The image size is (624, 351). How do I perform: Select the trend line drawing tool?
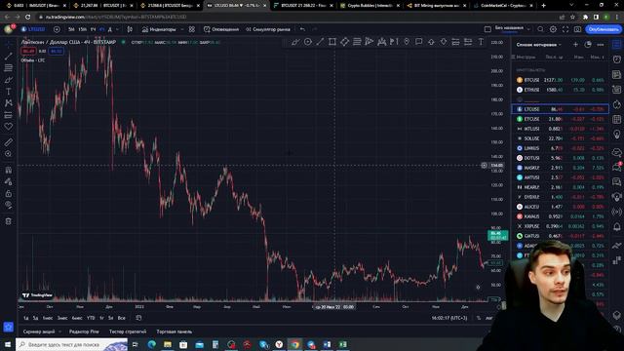[x=9, y=57]
